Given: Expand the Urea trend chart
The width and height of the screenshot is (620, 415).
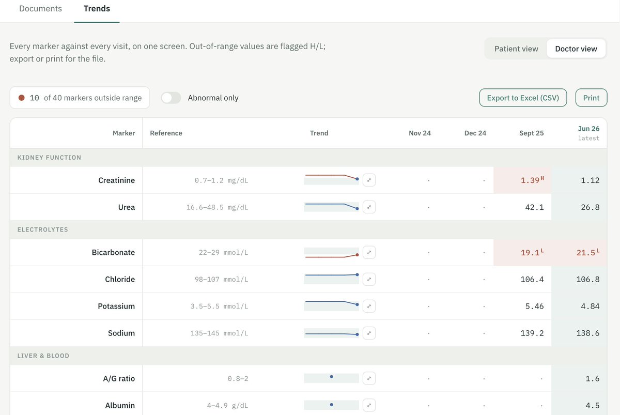Looking at the screenshot, I should point(369,207).
